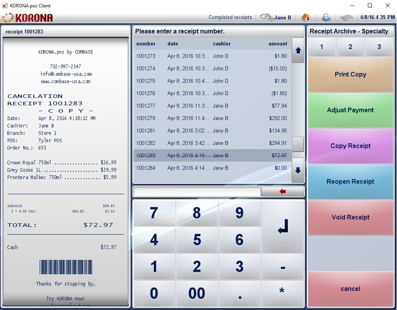Click the amount column header

pos(278,44)
